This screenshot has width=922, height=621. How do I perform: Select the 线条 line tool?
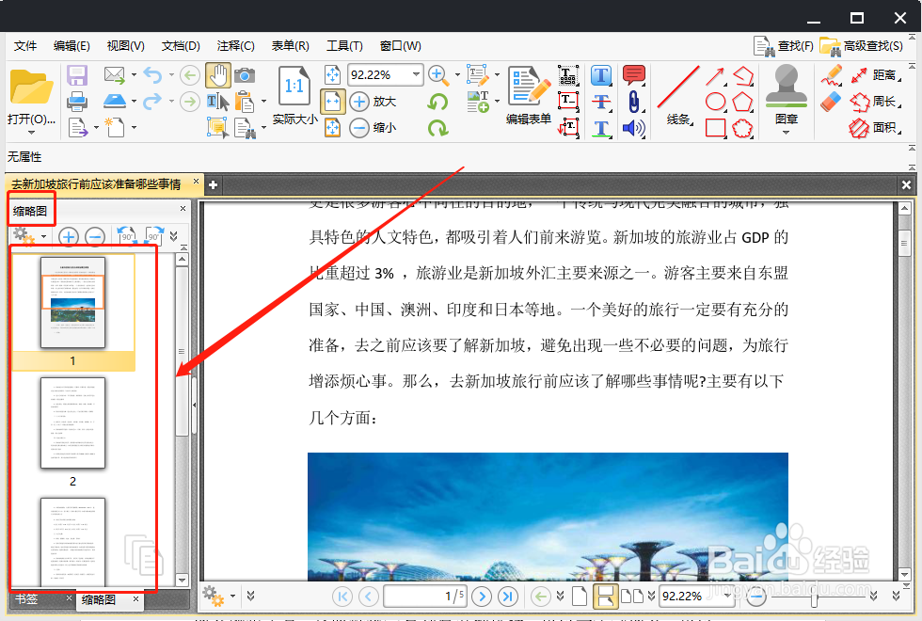[678, 95]
